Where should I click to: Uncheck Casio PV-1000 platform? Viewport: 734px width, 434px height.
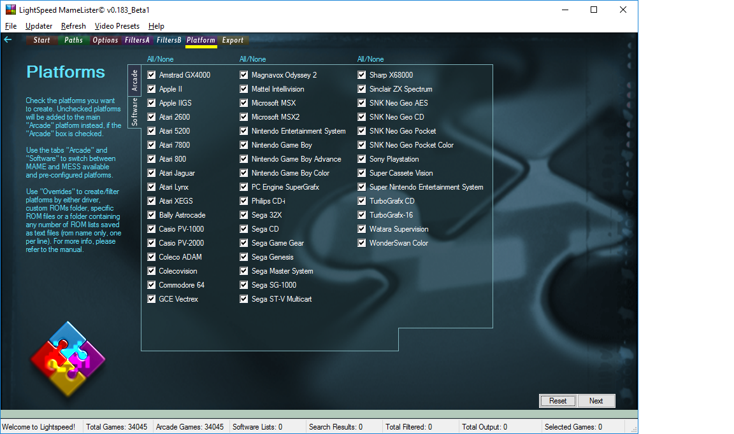coord(151,229)
